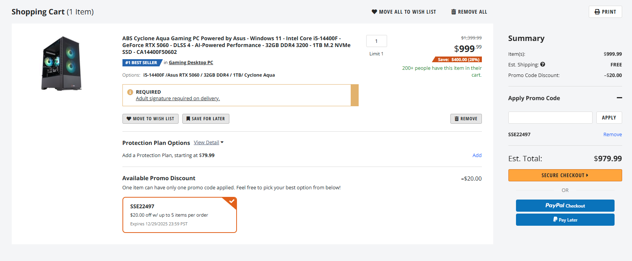The height and width of the screenshot is (261, 632).
Task: Remove the ABS Cyclone Aqua item
Action: coord(466,119)
